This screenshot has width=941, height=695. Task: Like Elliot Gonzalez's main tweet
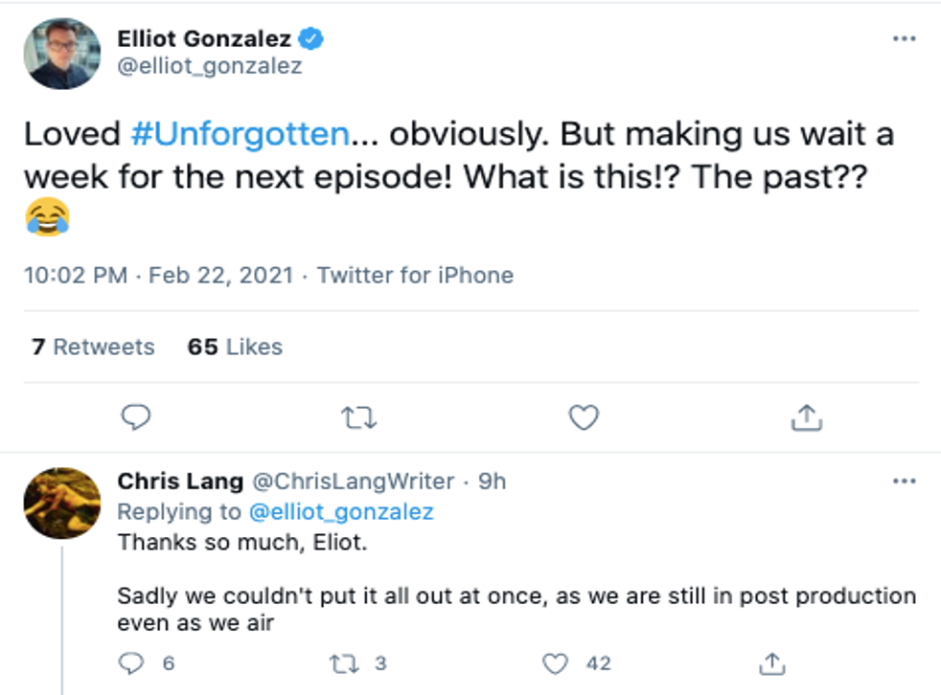click(x=584, y=417)
